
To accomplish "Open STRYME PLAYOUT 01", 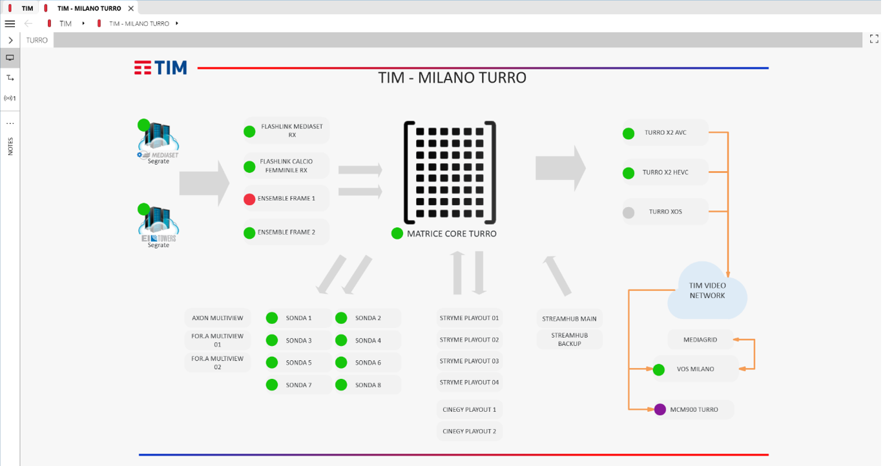I will pyautogui.click(x=470, y=318).
